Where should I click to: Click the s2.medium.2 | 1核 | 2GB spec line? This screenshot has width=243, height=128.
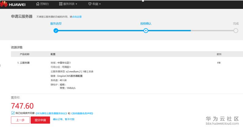(x=72, y=71)
